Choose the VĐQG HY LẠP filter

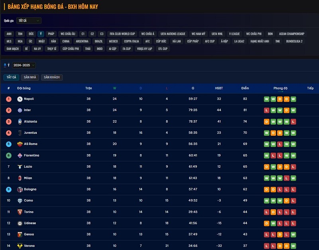[x=144, y=49]
